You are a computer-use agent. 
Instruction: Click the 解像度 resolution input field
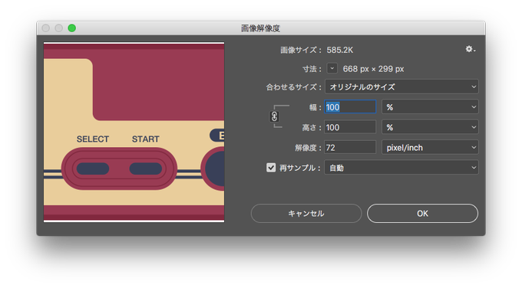(x=350, y=148)
